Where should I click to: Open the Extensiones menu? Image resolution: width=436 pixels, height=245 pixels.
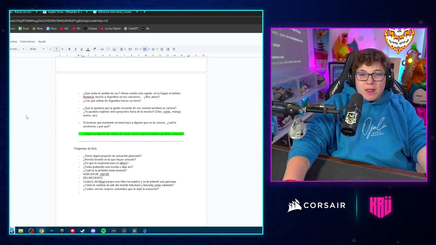[x=27, y=42]
